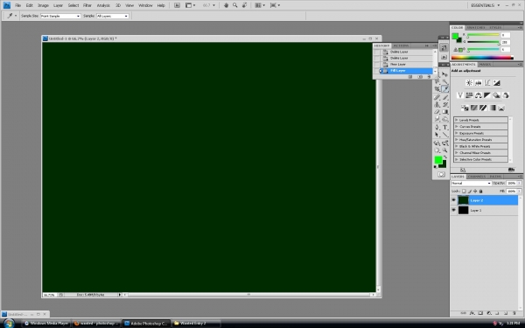Open Wanted Entry 2 folder taskbar button
The width and height of the screenshot is (525, 328).
click(x=196, y=324)
